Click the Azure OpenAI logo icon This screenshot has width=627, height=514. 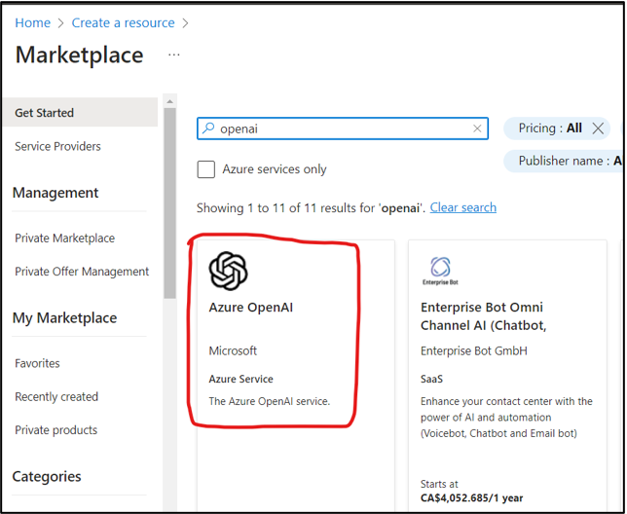228,271
